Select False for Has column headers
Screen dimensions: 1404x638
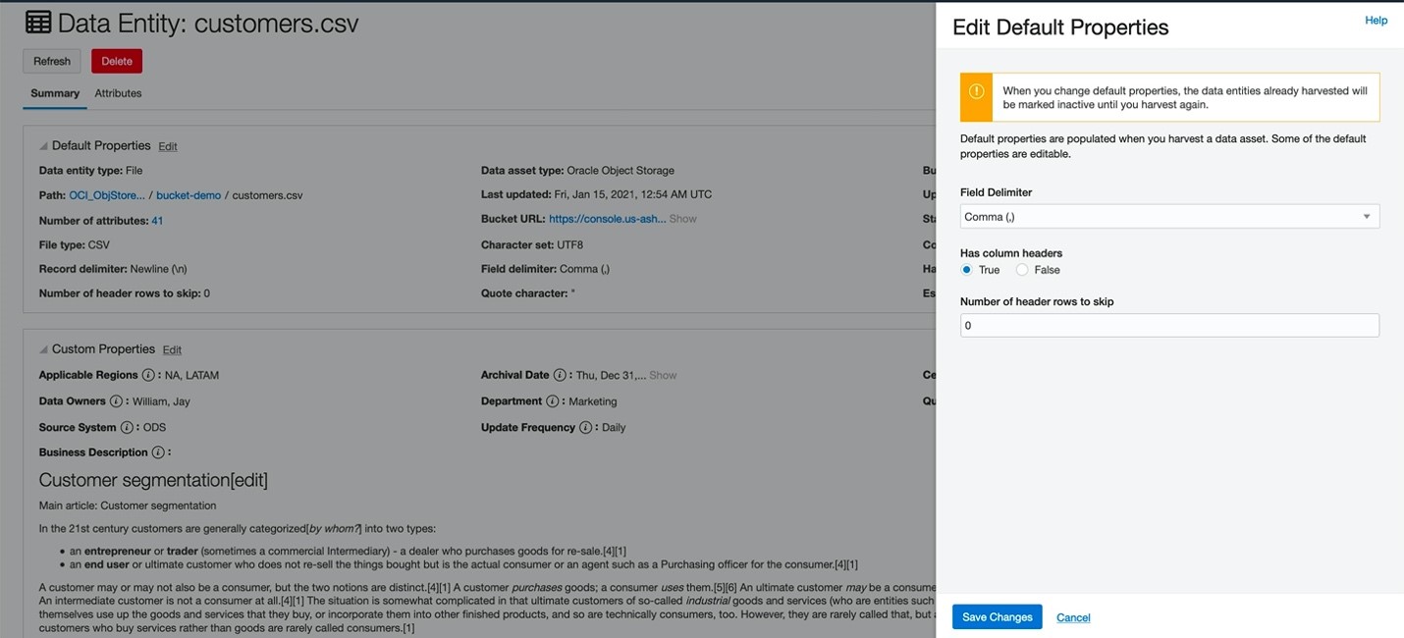[1022, 270]
